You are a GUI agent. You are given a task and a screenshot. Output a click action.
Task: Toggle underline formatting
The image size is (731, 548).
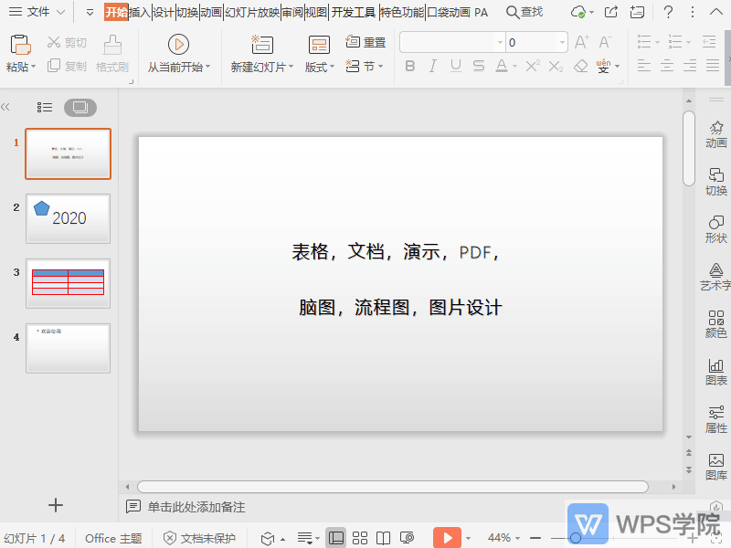[455, 66]
